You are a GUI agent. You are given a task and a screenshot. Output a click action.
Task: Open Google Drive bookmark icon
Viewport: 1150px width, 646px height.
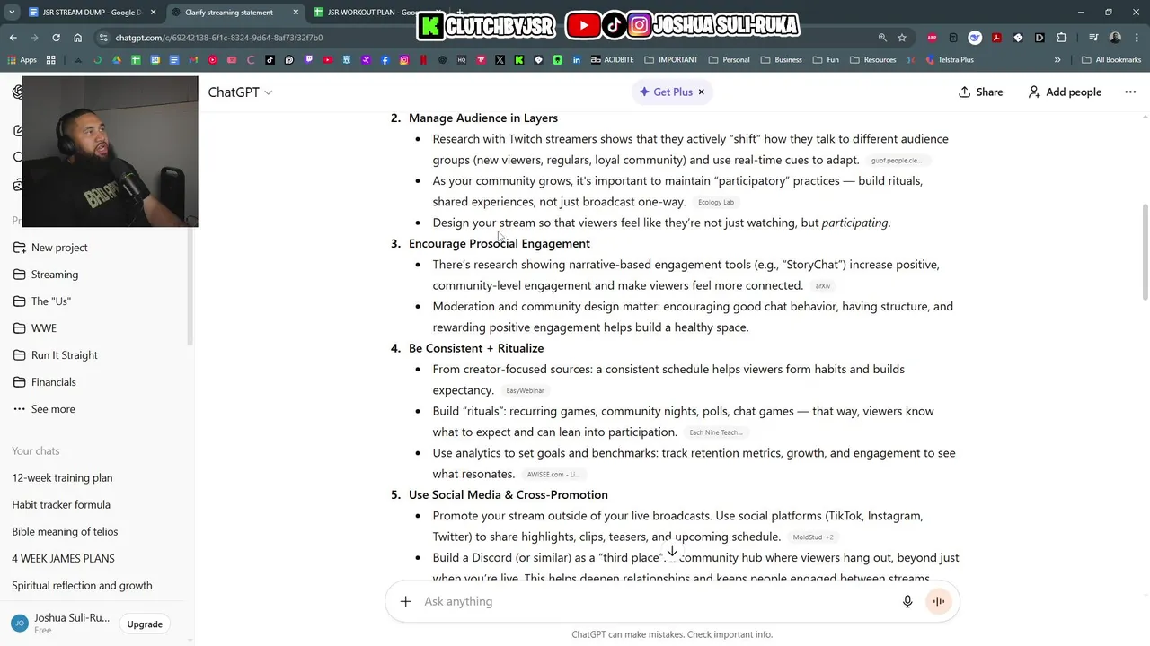coord(116,60)
